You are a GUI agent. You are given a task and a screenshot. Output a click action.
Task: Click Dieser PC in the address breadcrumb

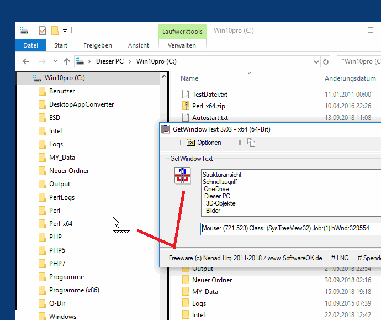click(110, 61)
